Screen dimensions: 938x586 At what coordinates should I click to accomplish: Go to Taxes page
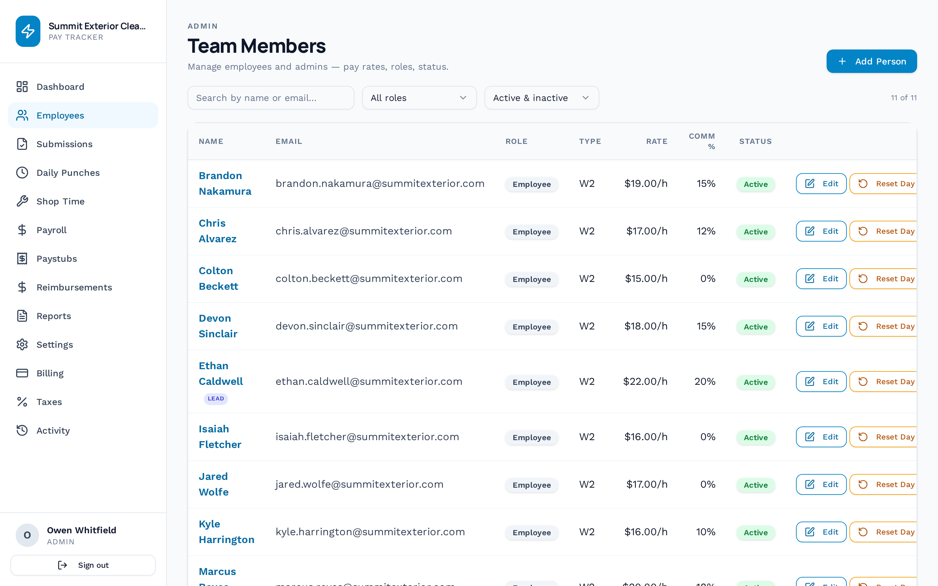pos(83,402)
